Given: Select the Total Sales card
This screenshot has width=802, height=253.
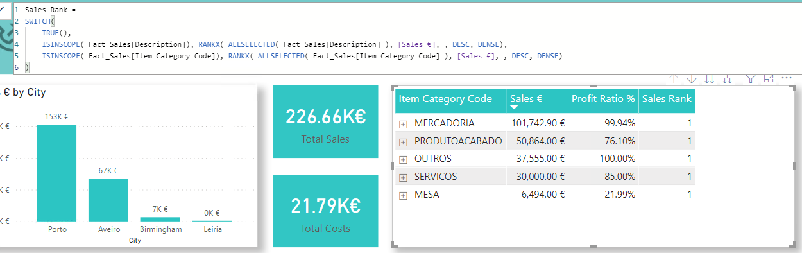Looking at the screenshot, I should tap(325, 122).
